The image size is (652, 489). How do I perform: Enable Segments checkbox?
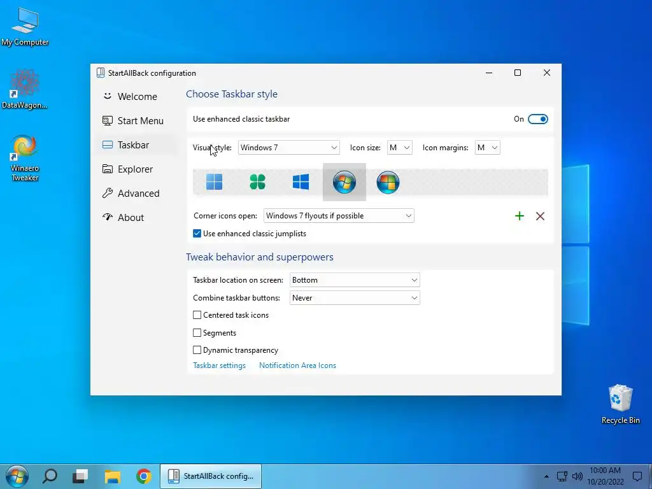(x=197, y=332)
